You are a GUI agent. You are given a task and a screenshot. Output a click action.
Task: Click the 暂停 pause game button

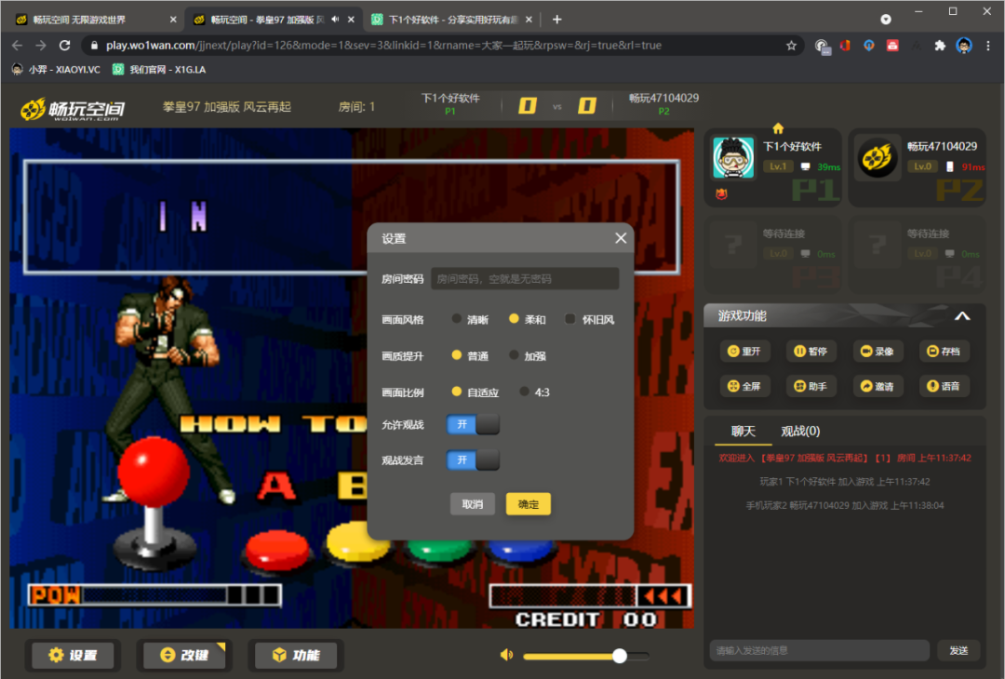click(x=811, y=351)
